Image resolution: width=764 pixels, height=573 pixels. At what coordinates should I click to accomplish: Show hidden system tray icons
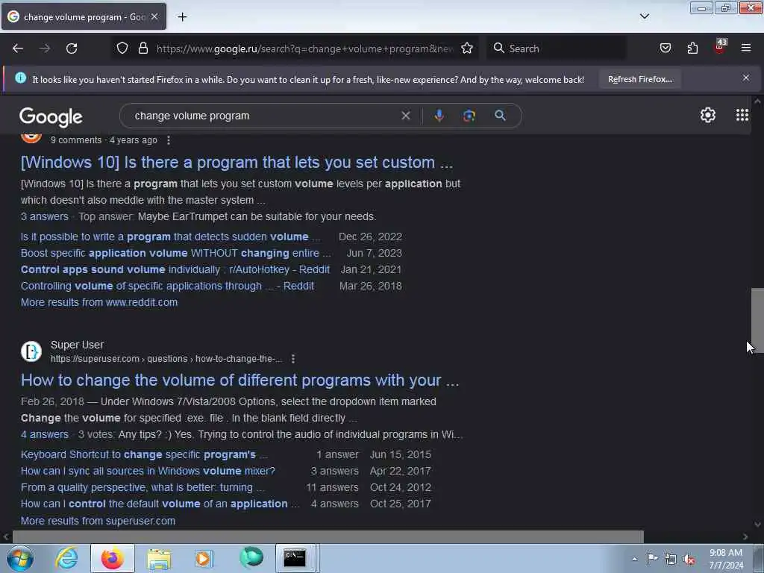[634, 559]
